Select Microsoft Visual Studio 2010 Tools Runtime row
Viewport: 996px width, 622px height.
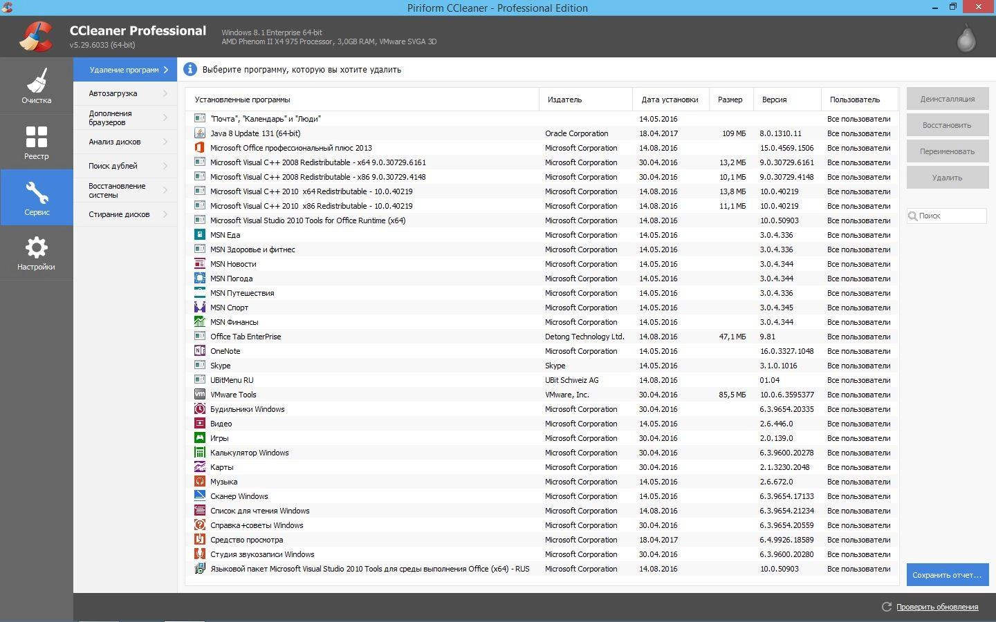pos(542,220)
